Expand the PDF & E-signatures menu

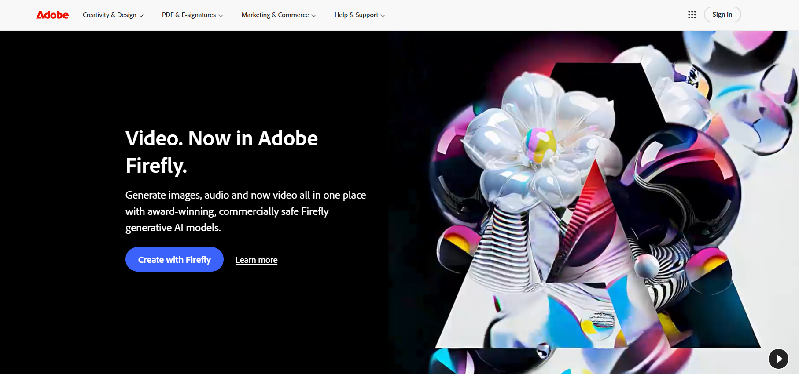click(x=192, y=15)
